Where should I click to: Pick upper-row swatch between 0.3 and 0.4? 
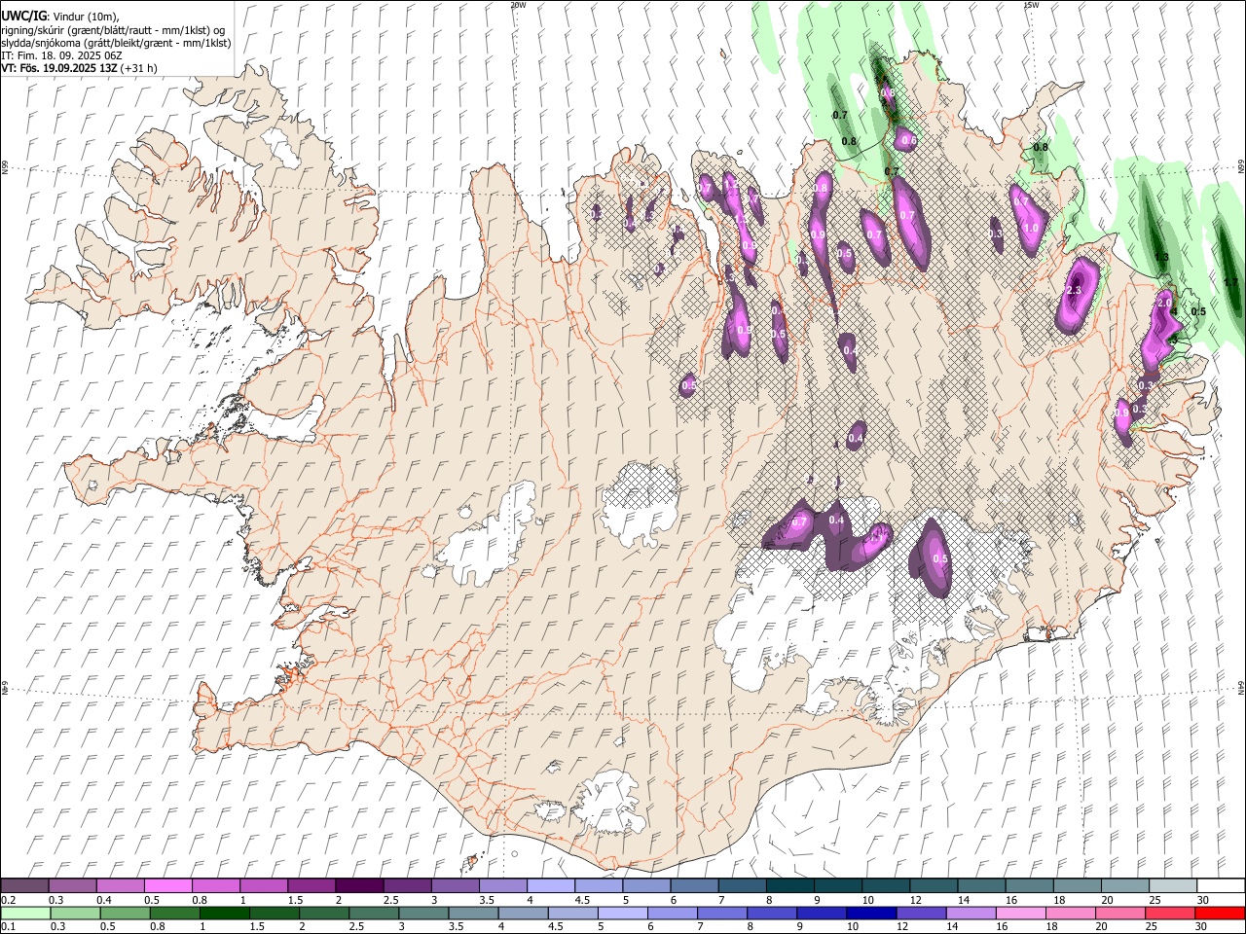tap(72, 885)
